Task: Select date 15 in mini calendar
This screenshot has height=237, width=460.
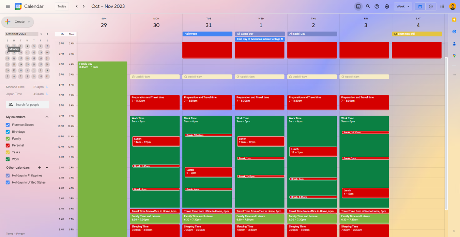Action: pos(7,58)
